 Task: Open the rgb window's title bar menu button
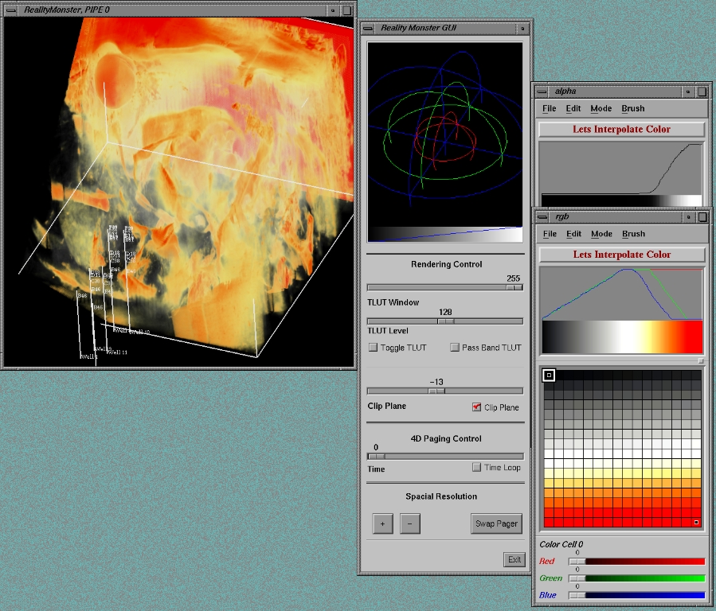pos(541,216)
